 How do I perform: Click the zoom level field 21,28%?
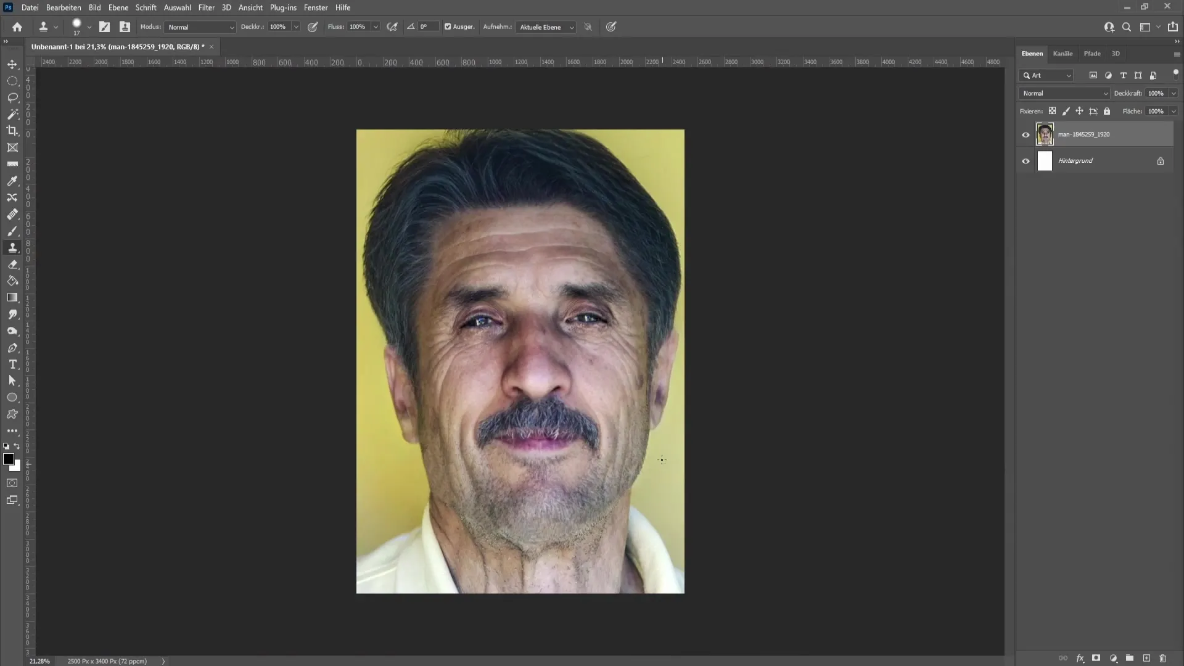point(39,661)
